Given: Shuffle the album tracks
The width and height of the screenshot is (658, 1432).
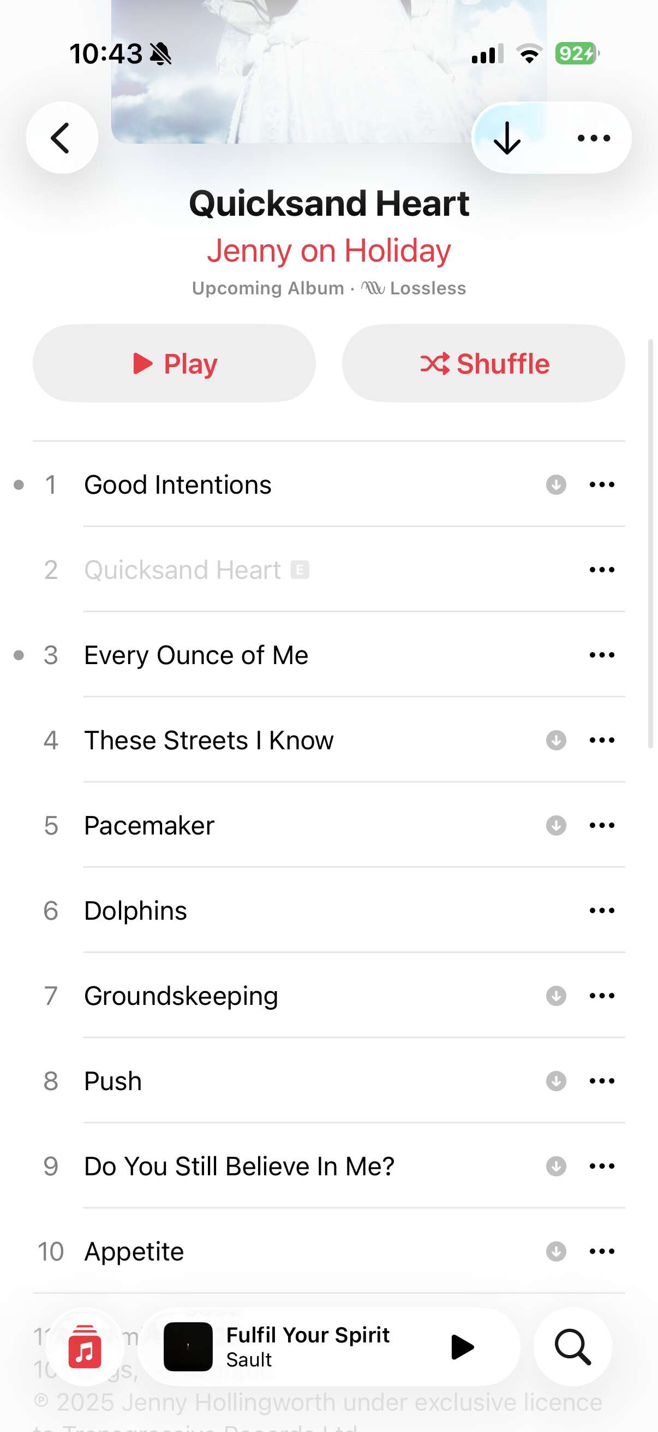Looking at the screenshot, I should (483, 364).
